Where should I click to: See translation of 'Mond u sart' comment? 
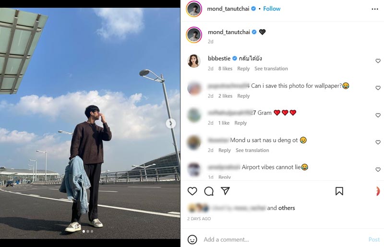point(252,150)
